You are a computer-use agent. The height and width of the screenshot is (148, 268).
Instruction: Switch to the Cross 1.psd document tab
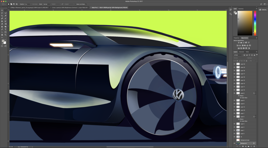[70, 7]
